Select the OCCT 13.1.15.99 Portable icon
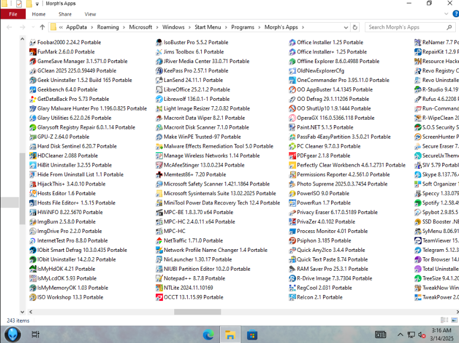The width and height of the screenshot is (459, 343). [159, 297]
